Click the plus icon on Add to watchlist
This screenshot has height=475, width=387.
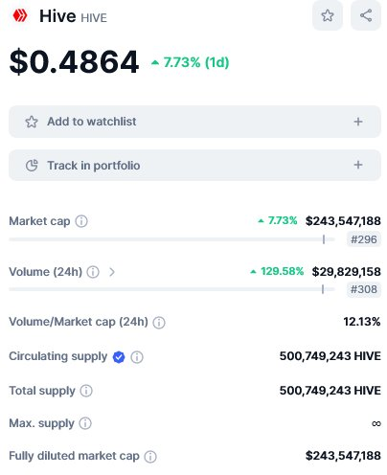click(x=358, y=122)
